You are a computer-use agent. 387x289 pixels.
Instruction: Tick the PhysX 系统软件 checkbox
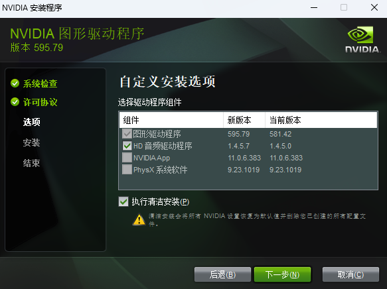click(127, 170)
